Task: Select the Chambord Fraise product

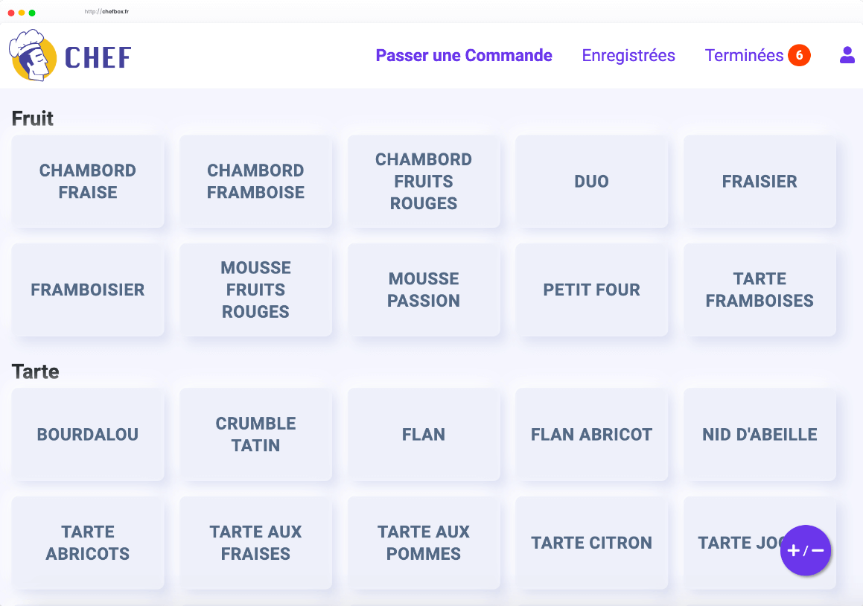Action: (88, 182)
